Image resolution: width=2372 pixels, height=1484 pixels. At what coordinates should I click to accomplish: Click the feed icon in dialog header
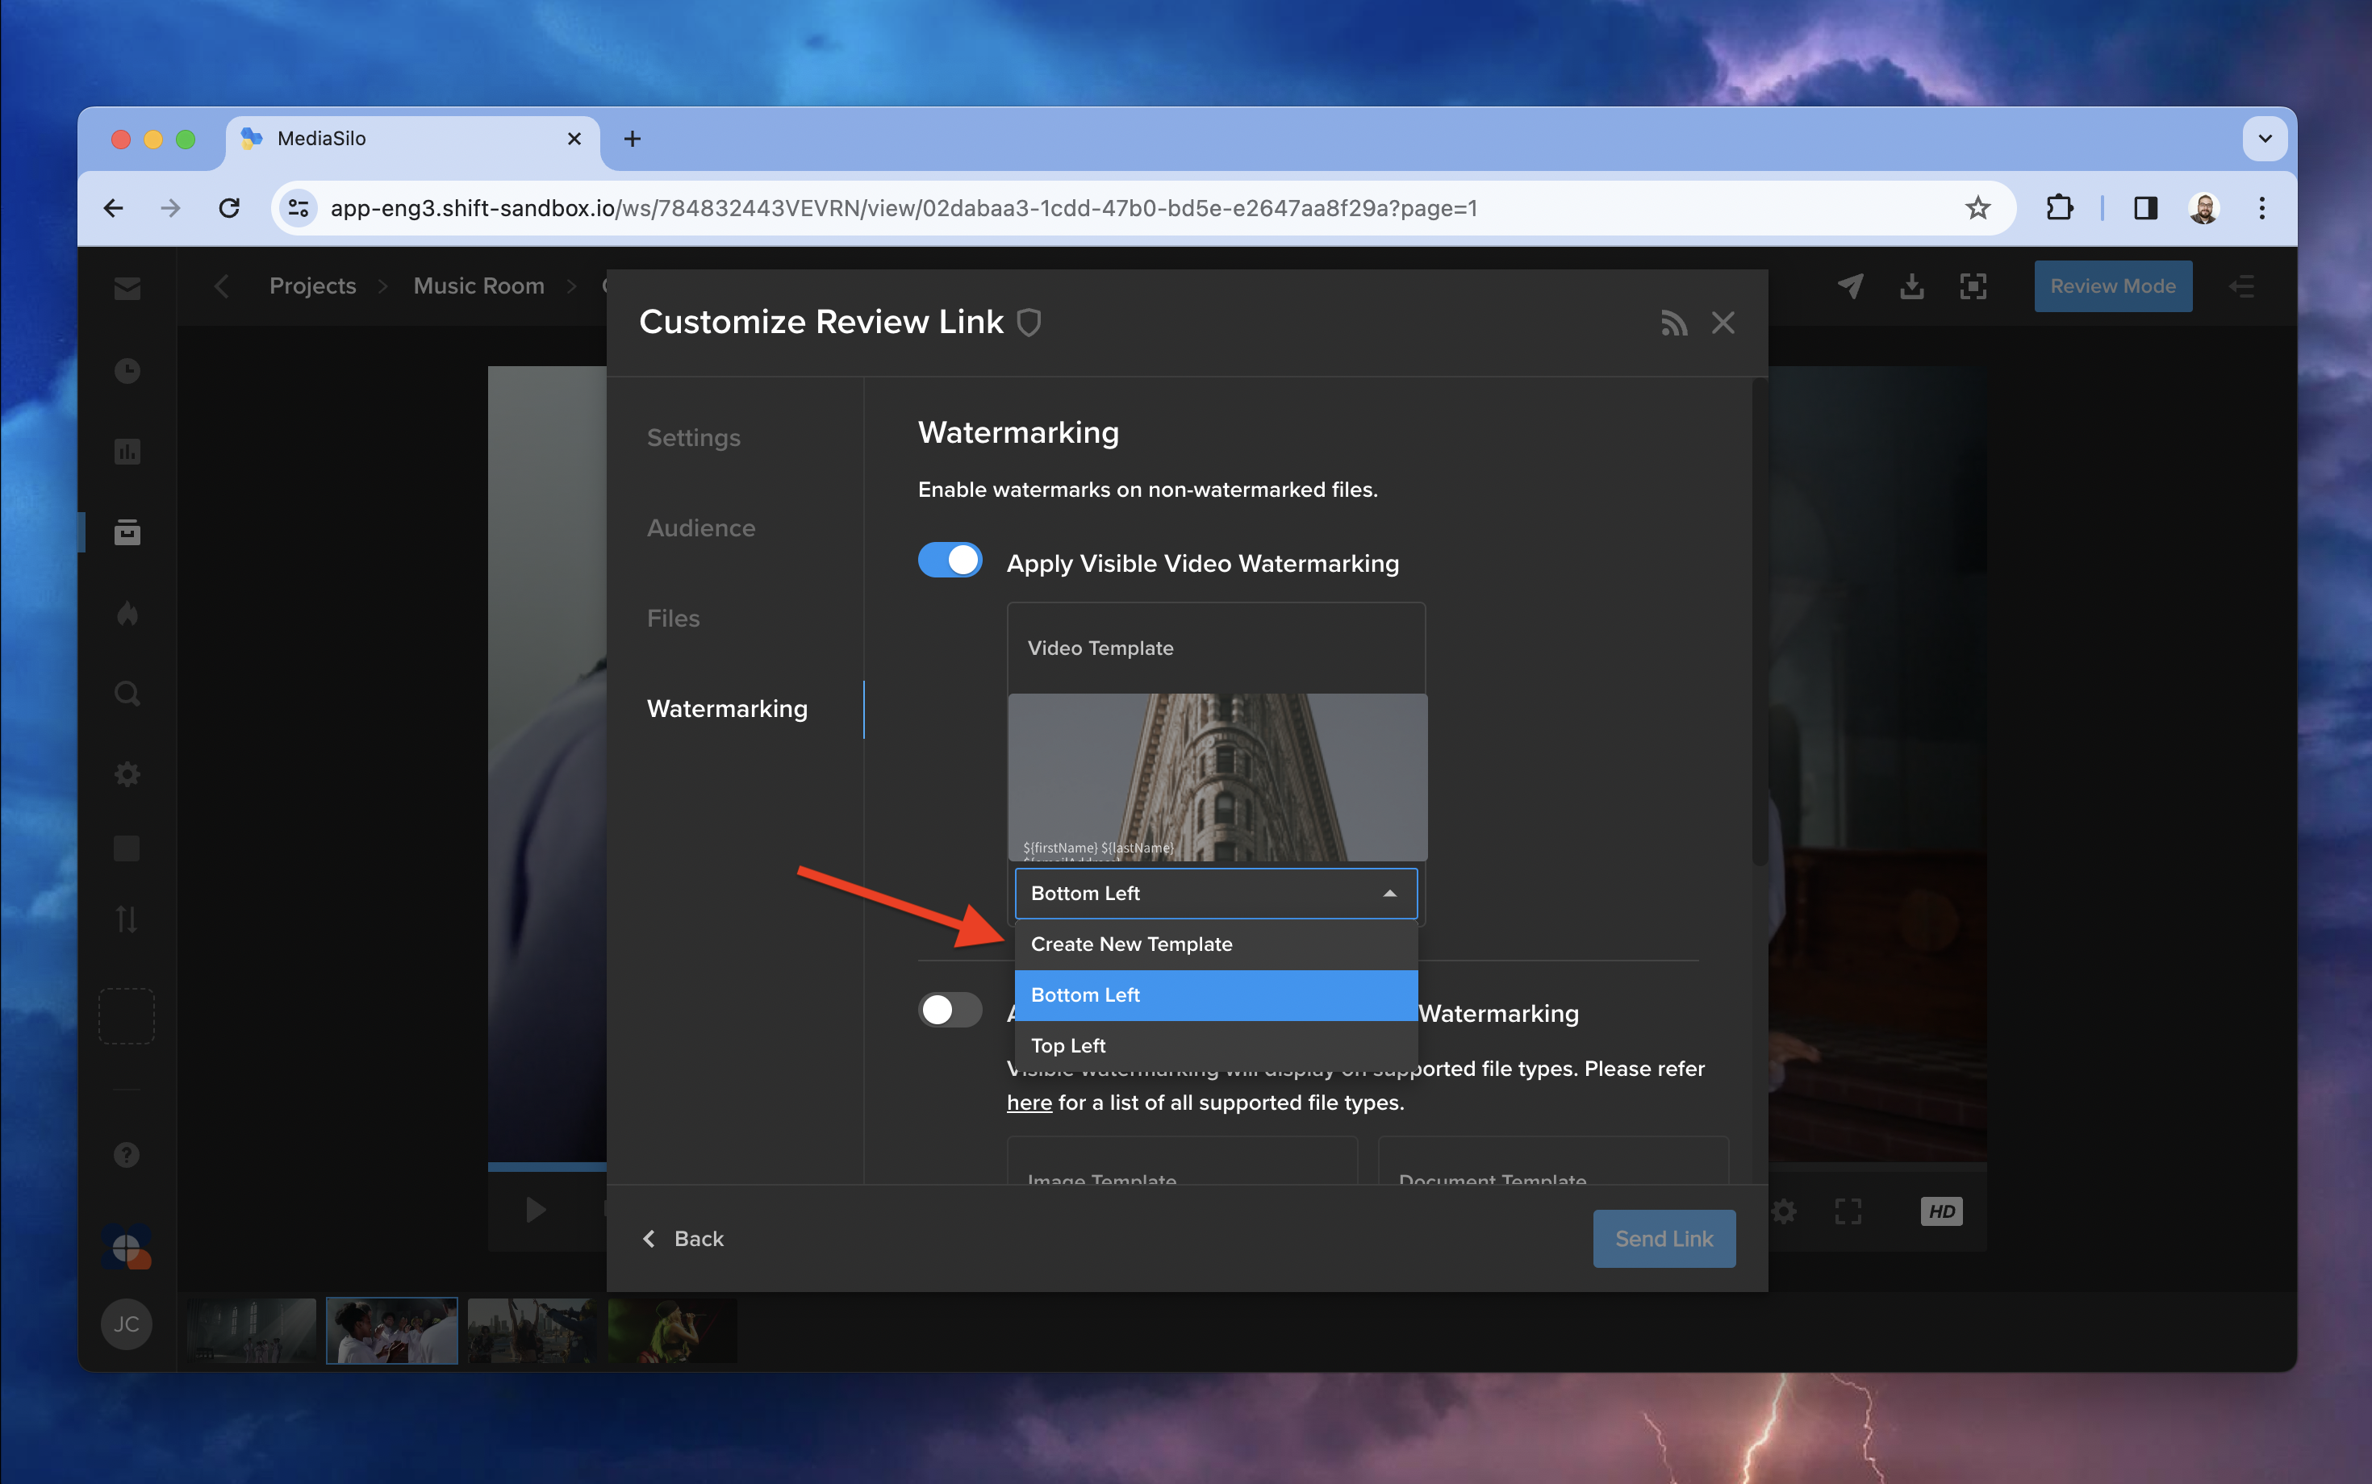point(1674,323)
